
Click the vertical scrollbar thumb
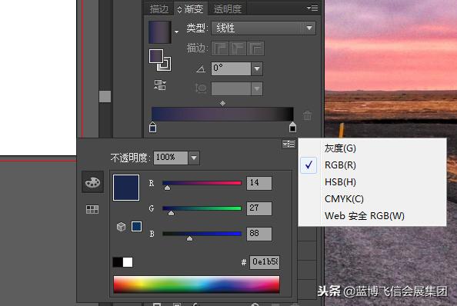105,97
